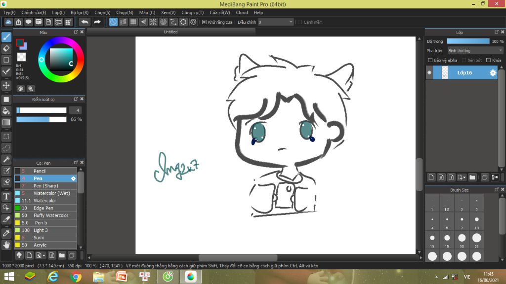Enable the parallel lines snap guide
The height and width of the screenshot is (284, 506).
coord(123,22)
